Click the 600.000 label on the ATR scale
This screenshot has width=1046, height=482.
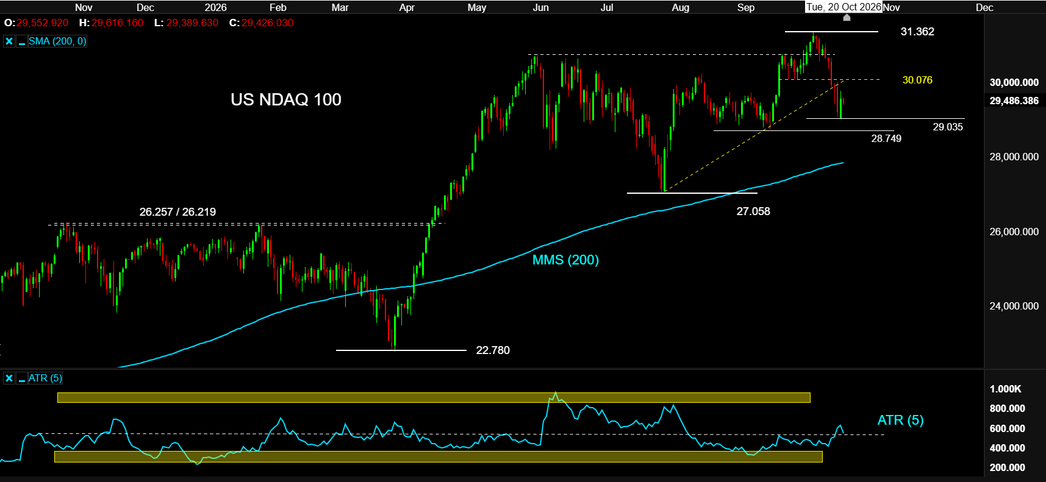point(1008,429)
